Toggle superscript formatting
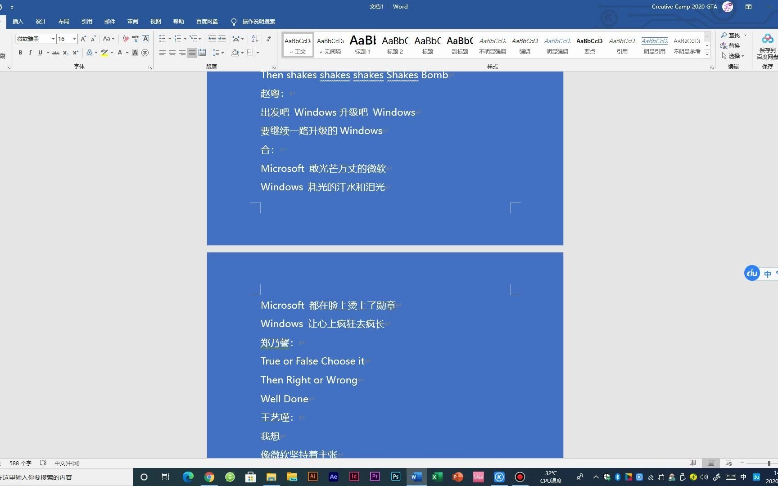This screenshot has height=486, width=778. click(x=76, y=53)
